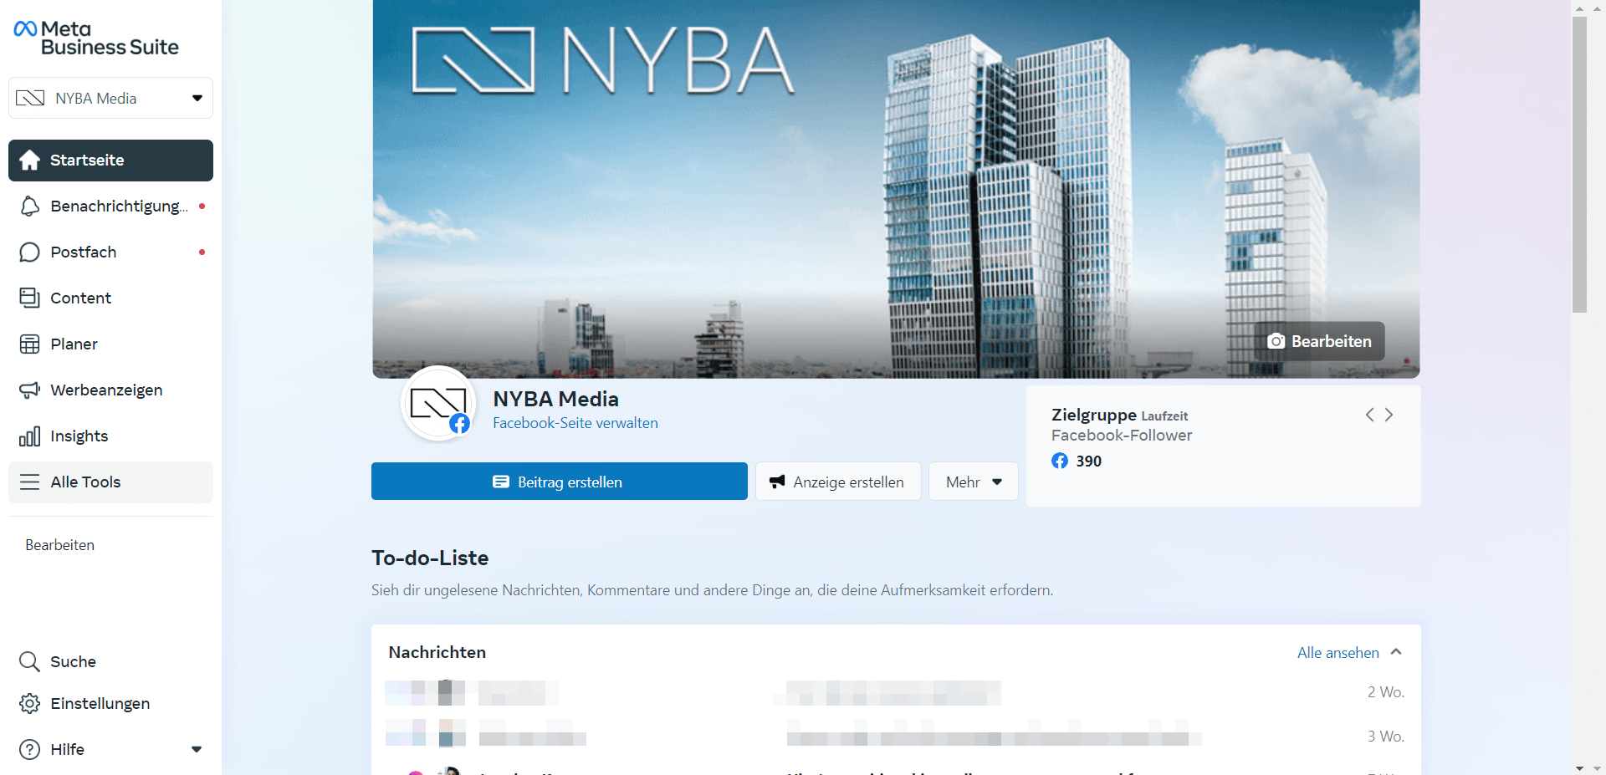Image resolution: width=1606 pixels, height=775 pixels.
Task: Click the bell notification icon
Action: click(x=30, y=206)
